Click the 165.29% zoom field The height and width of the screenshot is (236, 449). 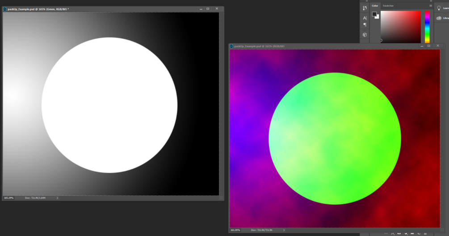click(8, 198)
